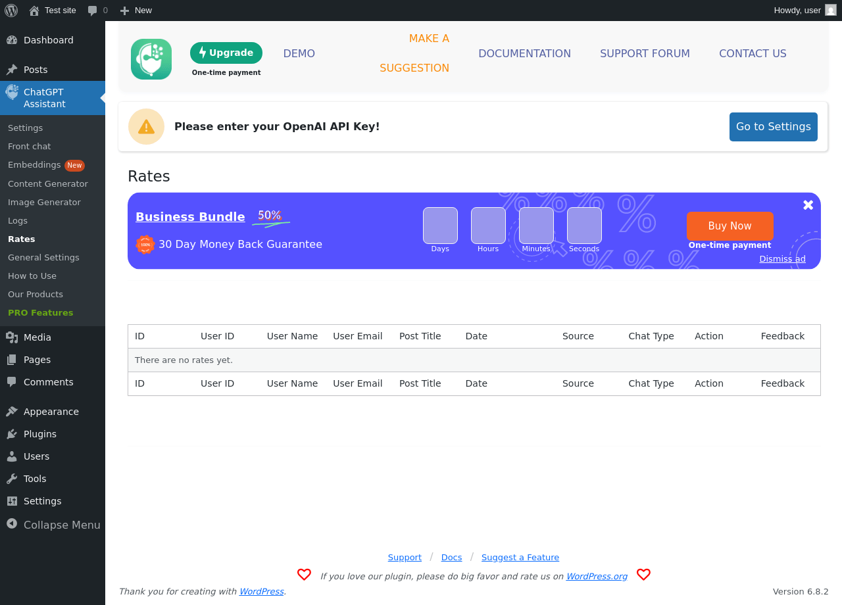Open Logs submenu item

[x=18, y=221]
